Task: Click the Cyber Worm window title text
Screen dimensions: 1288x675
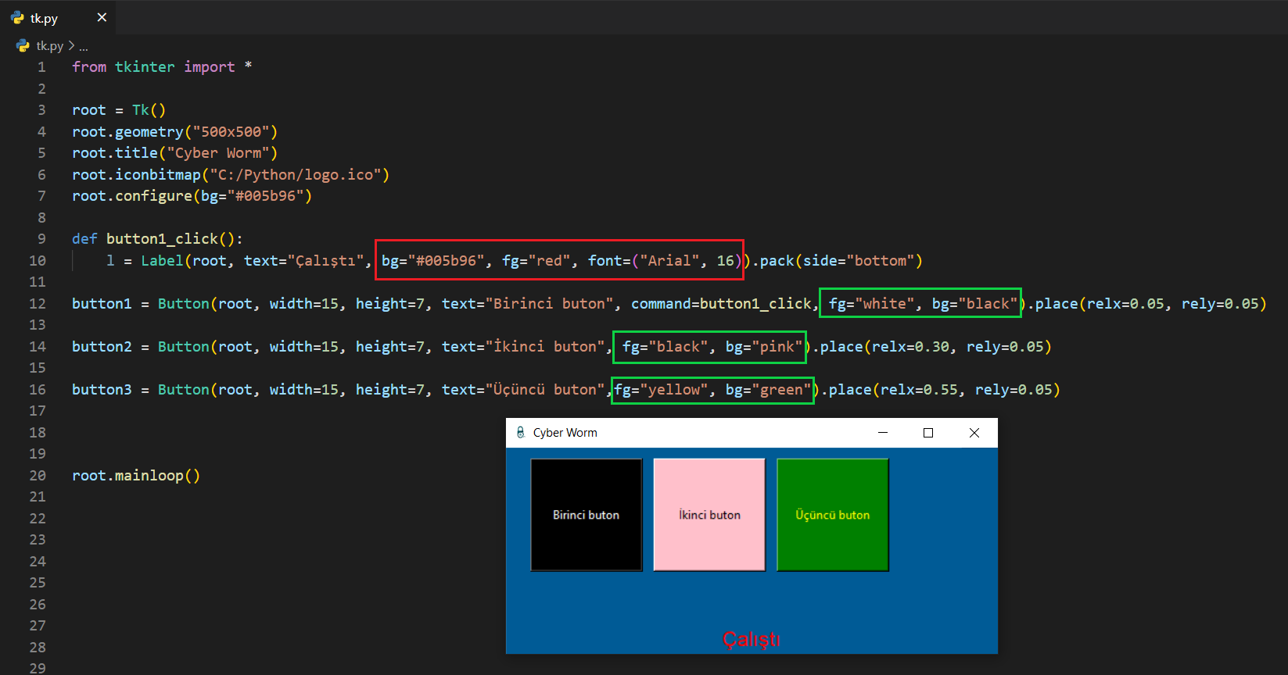Action: point(565,433)
